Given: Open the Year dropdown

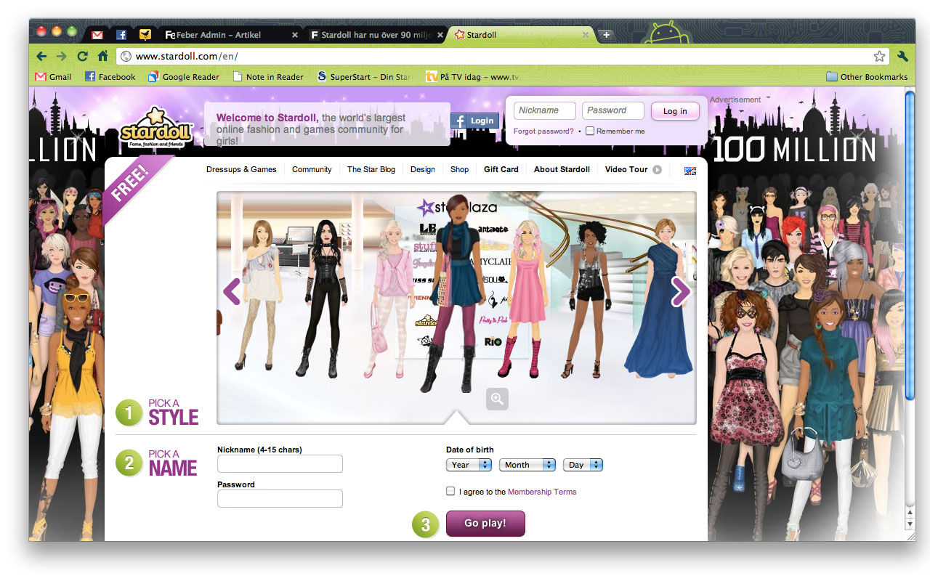Looking at the screenshot, I should click(469, 465).
